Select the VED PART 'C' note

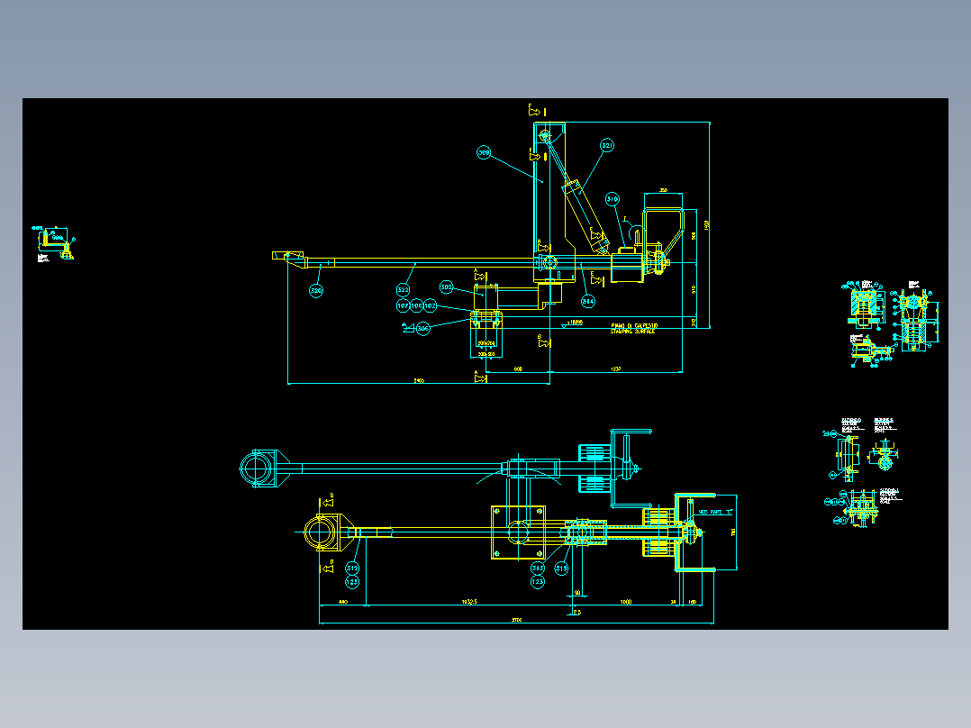pyautogui.click(x=715, y=513)
